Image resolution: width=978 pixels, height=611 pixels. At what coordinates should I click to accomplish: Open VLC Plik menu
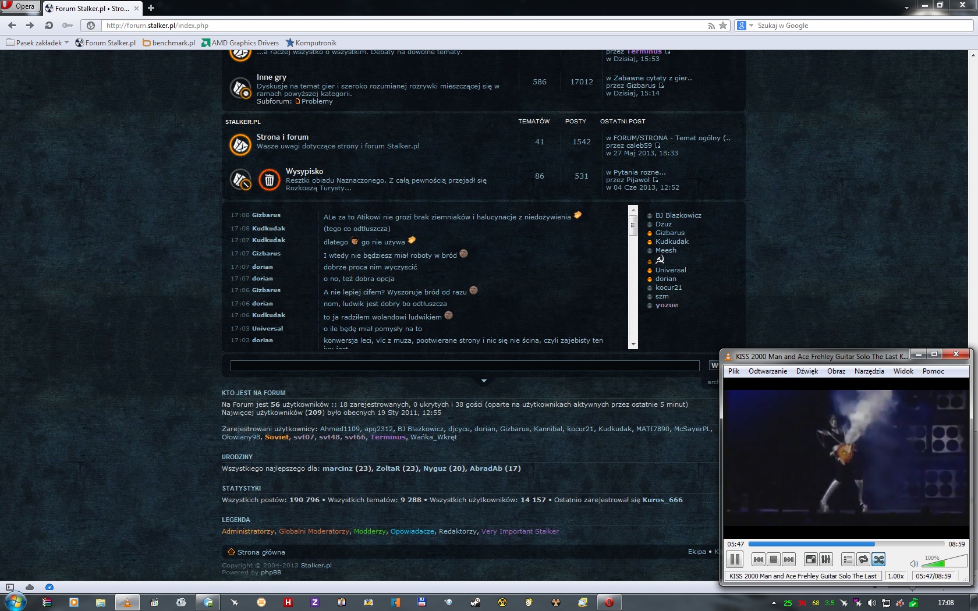[733, 371]
